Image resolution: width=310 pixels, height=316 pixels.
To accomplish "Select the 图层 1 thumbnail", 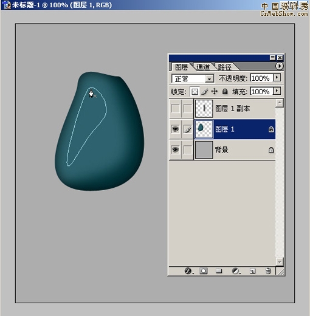I will point(204,129).
